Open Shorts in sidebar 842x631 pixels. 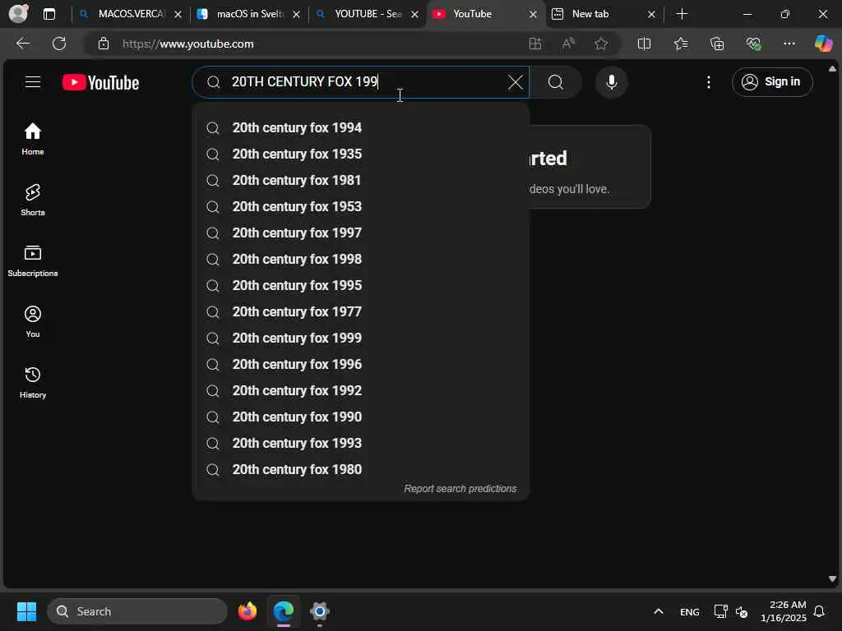[33, 200]
